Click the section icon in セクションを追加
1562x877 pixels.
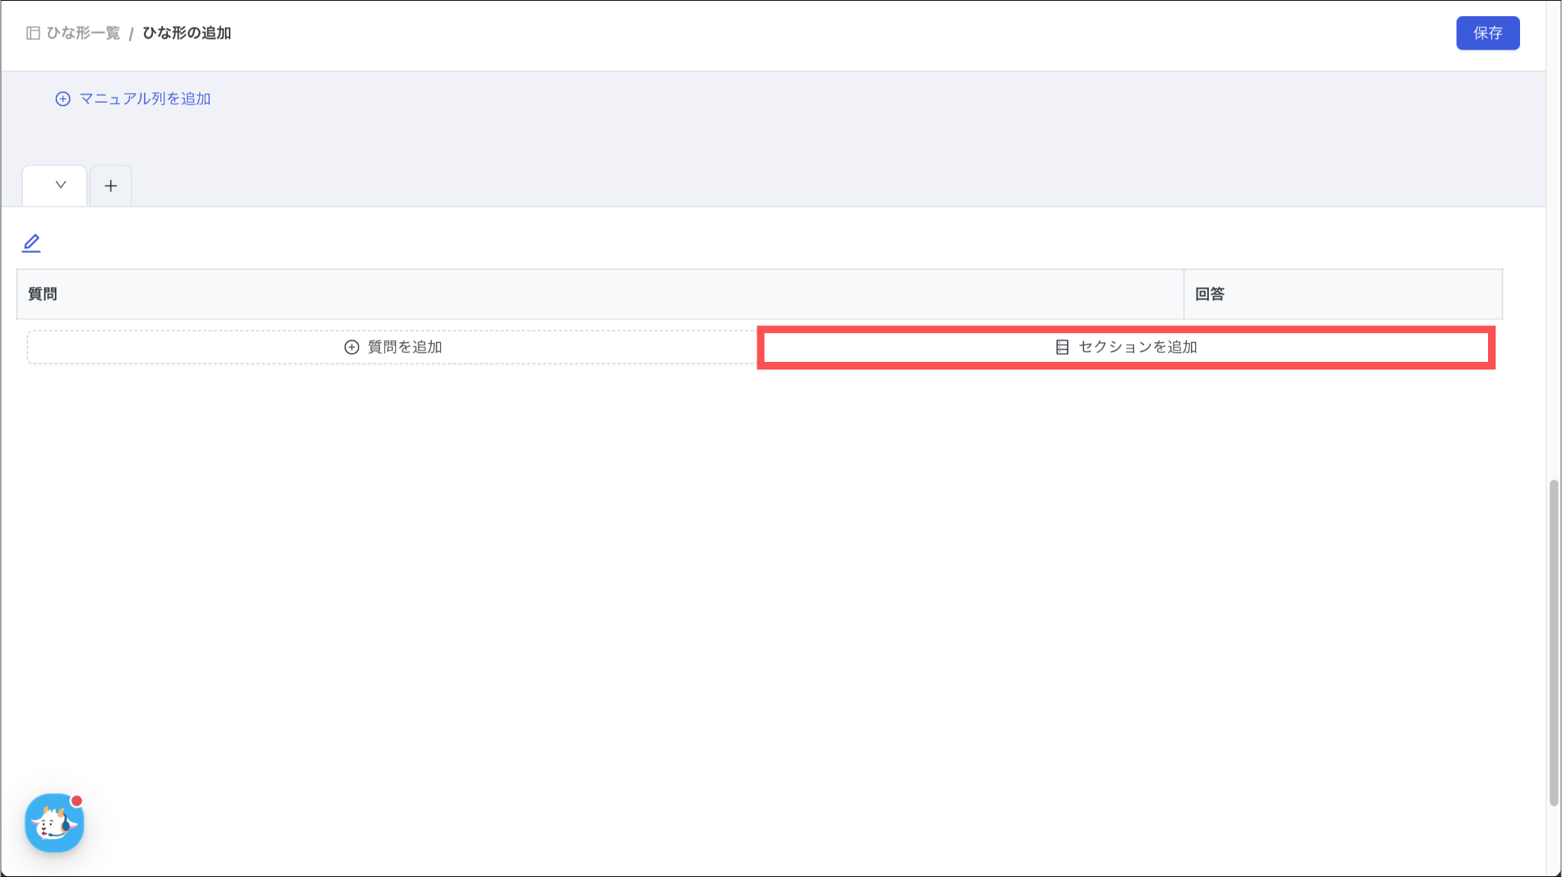pos(1062,347)
